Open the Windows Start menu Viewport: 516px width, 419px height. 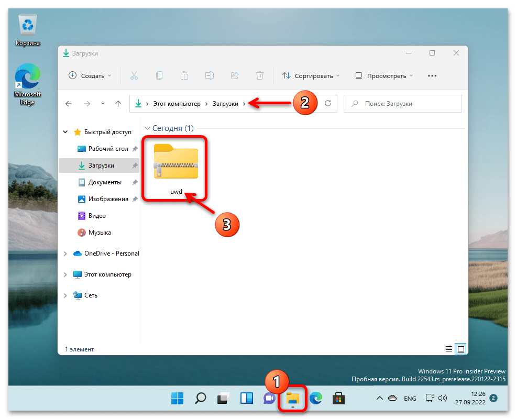pyautogui.click(x=178, y=399)
